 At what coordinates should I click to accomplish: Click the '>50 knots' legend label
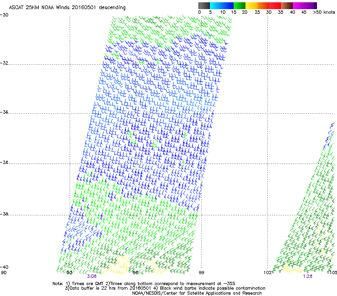324,12
